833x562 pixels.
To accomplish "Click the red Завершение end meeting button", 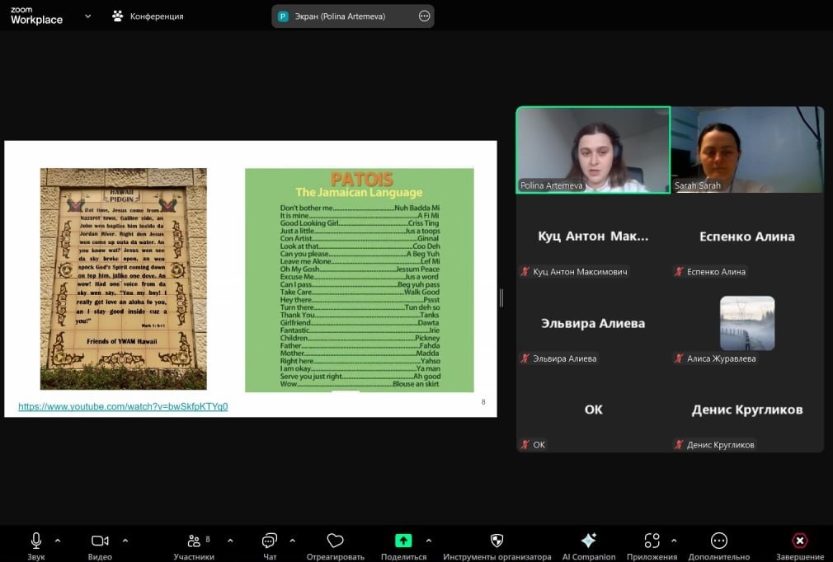I will point(799,541).
